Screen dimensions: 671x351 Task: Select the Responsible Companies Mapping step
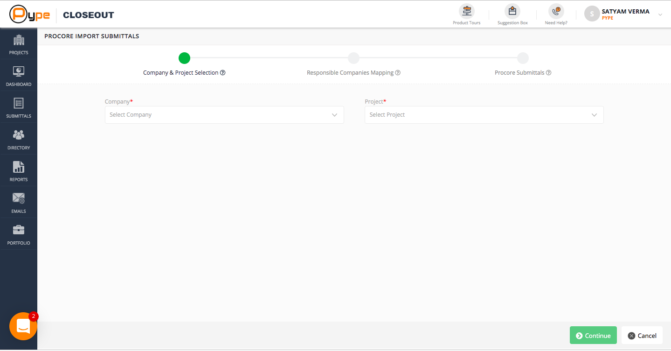[353, 58]
